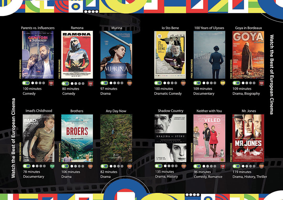Click the 'Comedy, Romance' genre label
Viewport: 283px width, 200px height.
tap(208, 177)
